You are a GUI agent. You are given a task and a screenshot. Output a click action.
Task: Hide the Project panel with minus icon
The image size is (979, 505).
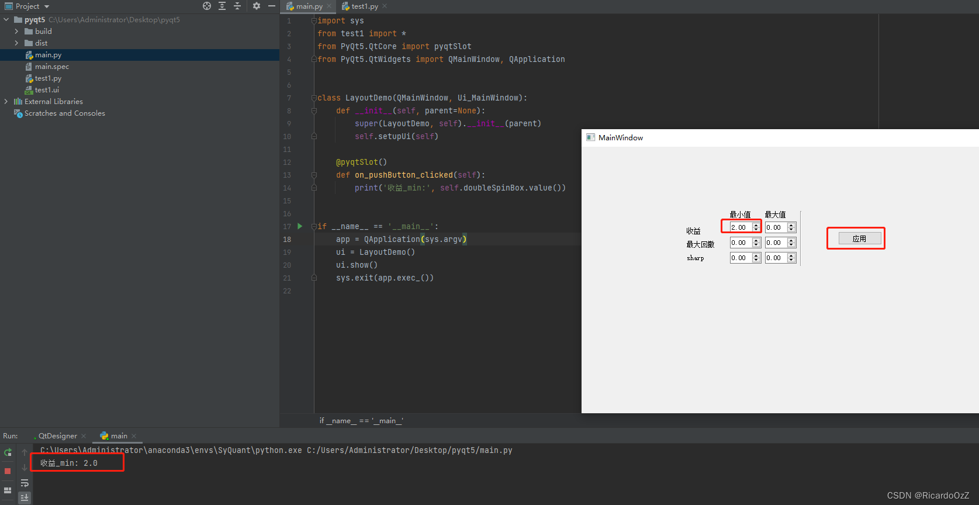(x=271, y=6)
